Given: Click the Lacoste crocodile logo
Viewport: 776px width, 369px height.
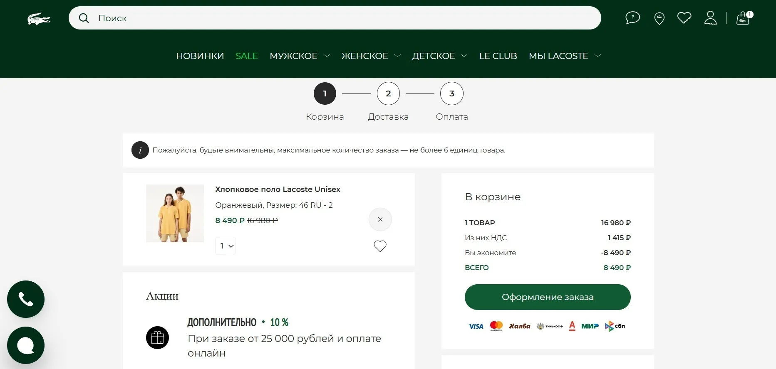Looking at the screenshot, I should tap(39, 19).
